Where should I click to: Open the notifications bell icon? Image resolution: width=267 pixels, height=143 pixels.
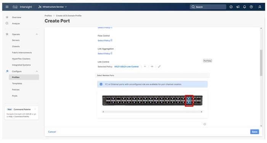(244, 7)
